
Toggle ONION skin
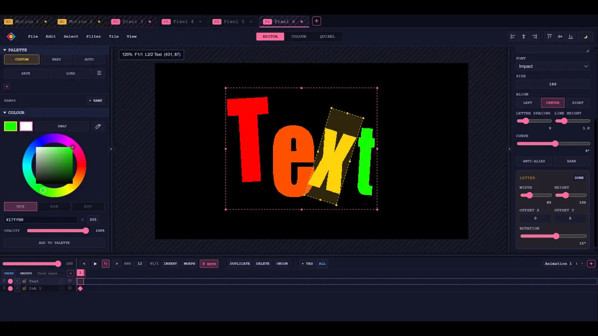click(282, 264)
